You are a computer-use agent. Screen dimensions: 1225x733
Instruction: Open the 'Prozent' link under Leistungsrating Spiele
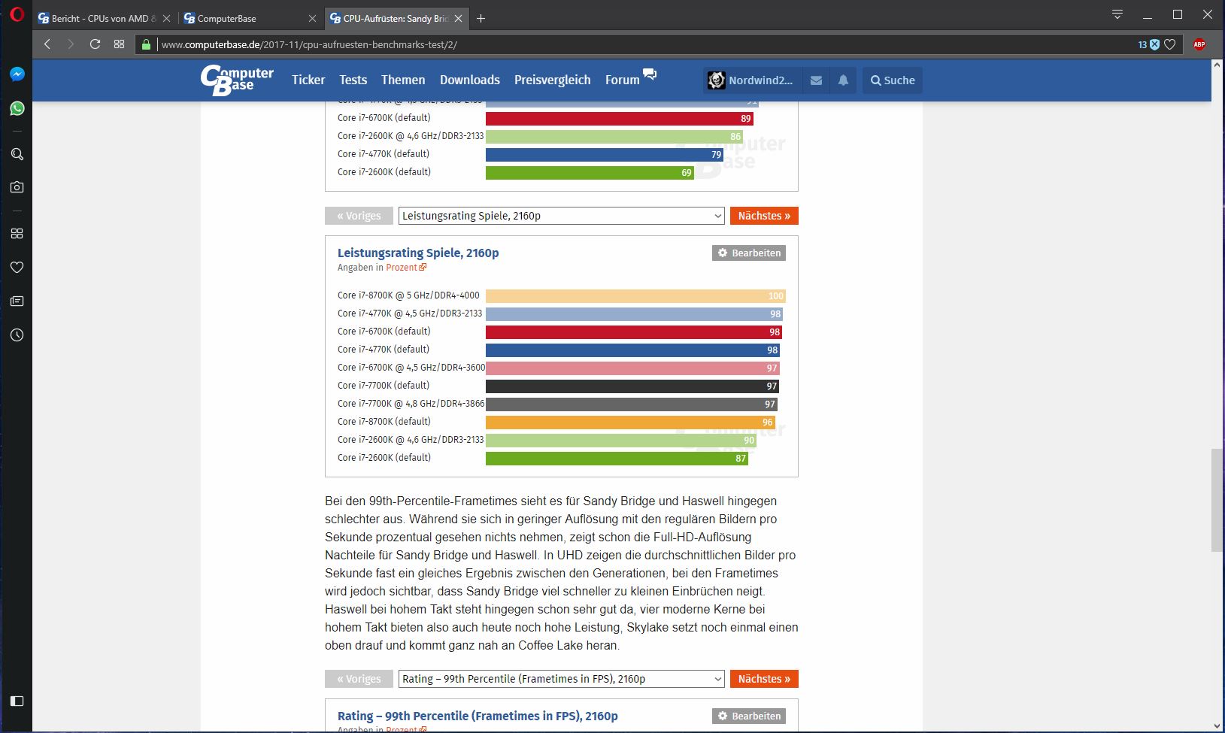pyautogui.click(x=406, y=268)
